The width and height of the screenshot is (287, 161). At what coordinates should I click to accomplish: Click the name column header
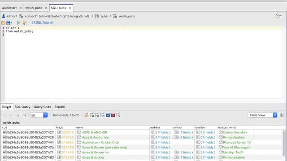coord(113,127)
